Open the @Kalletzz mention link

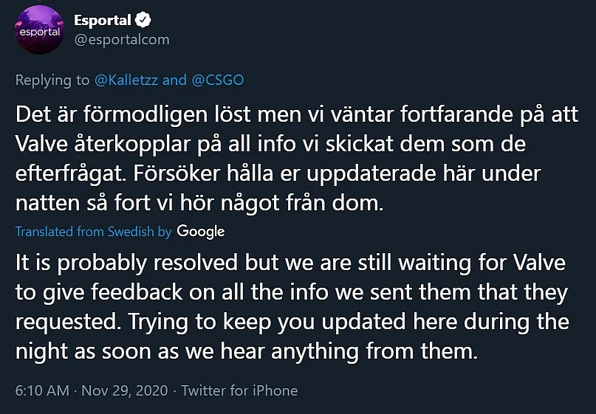click(x=126, y=80)
